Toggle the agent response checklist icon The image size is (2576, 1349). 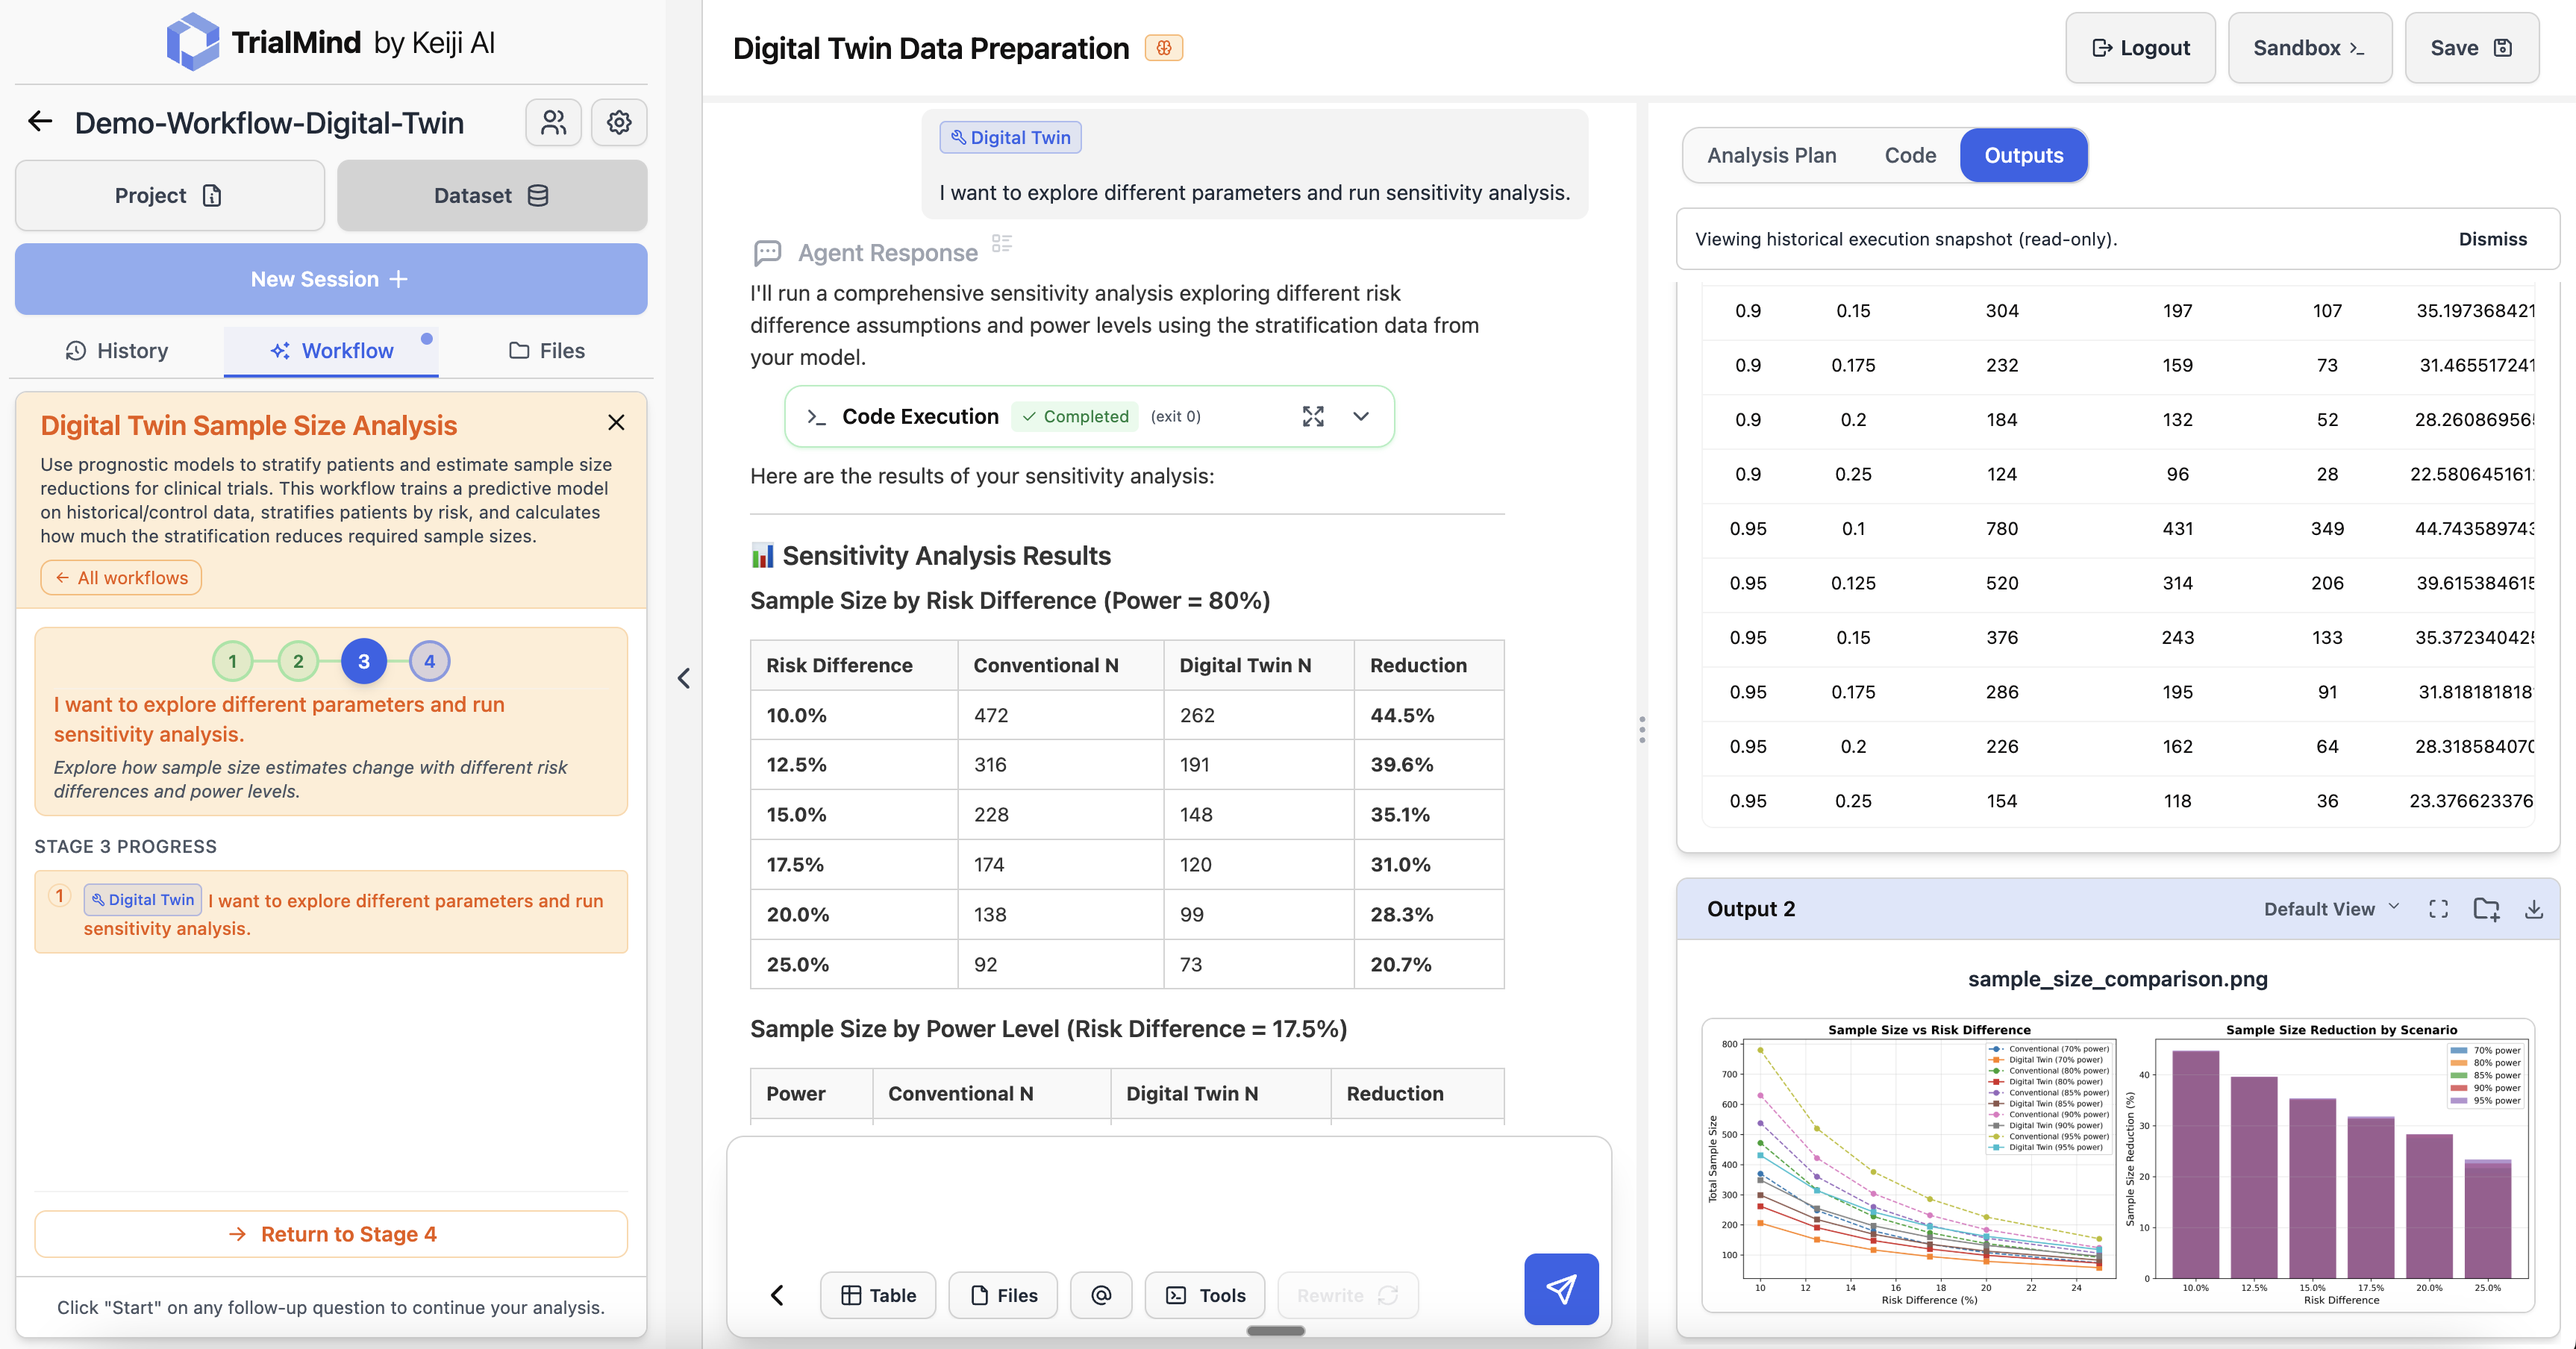click(x=1001, y=243)
